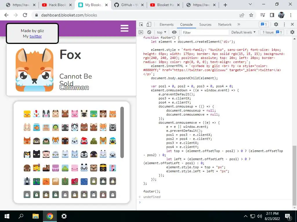The width and height of the screenshot is (297, 222).
Task: Toggle the Chrome side panel
Action: pyautogui.click(x=272, y=15)
